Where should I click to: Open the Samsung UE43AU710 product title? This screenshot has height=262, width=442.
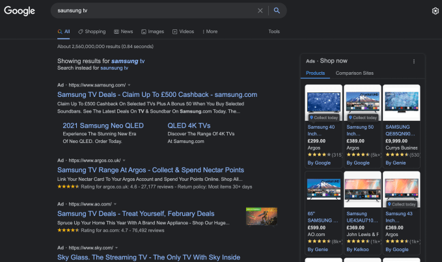[x=362, y=217]
